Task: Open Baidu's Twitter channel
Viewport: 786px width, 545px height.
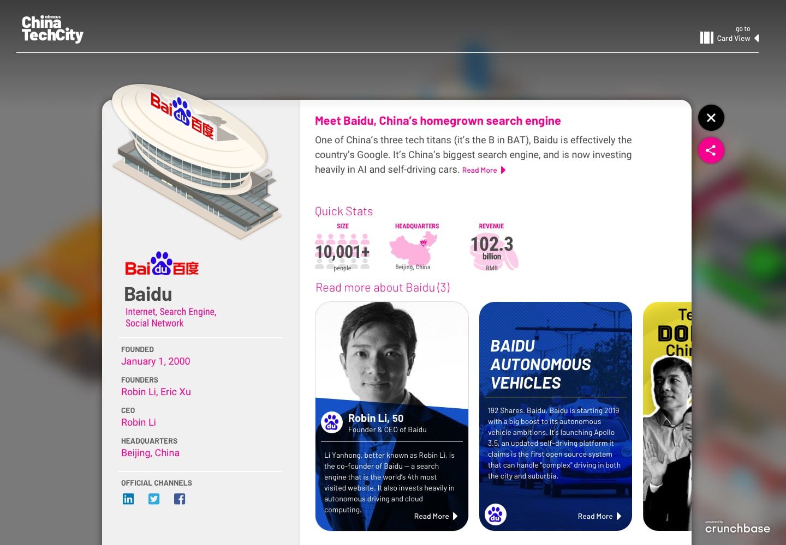Action: click(x=154, y=499)
